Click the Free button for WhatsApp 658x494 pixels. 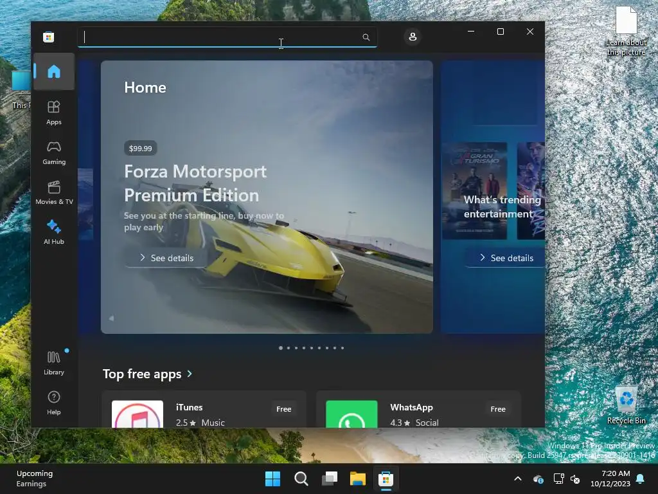(x=498, y=408)
